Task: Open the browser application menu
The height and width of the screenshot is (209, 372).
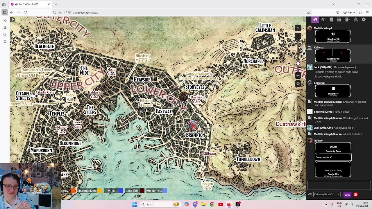Action: tap(367, 12)
